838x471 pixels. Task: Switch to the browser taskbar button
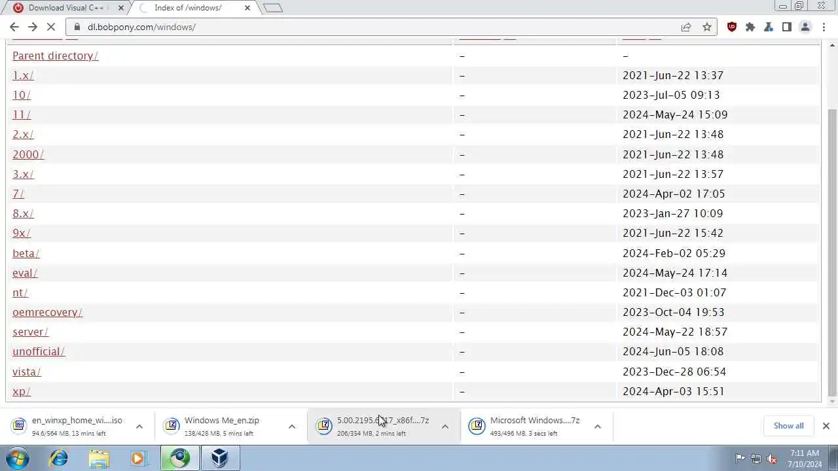pos(179,458)
